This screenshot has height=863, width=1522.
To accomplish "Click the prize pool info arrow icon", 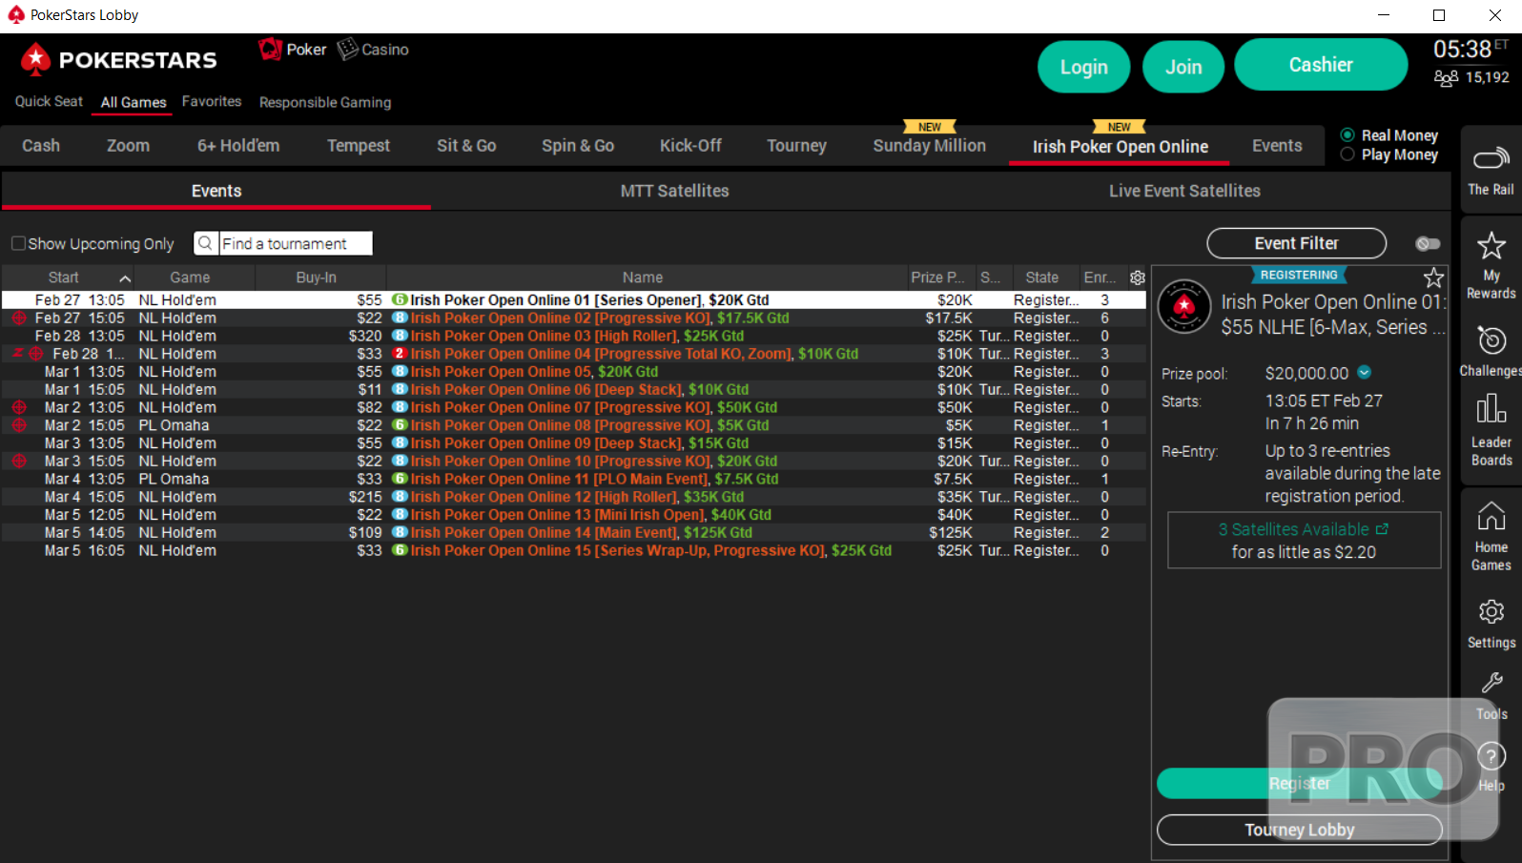I will (1364, 372).
